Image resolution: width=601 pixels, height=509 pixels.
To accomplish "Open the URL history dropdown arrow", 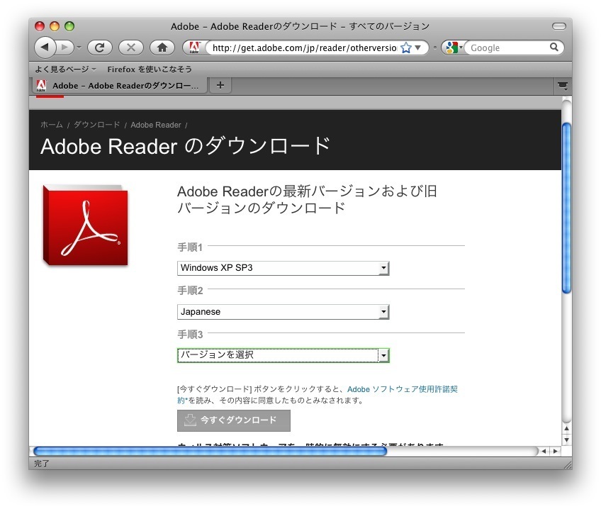I will coord(418,48).
